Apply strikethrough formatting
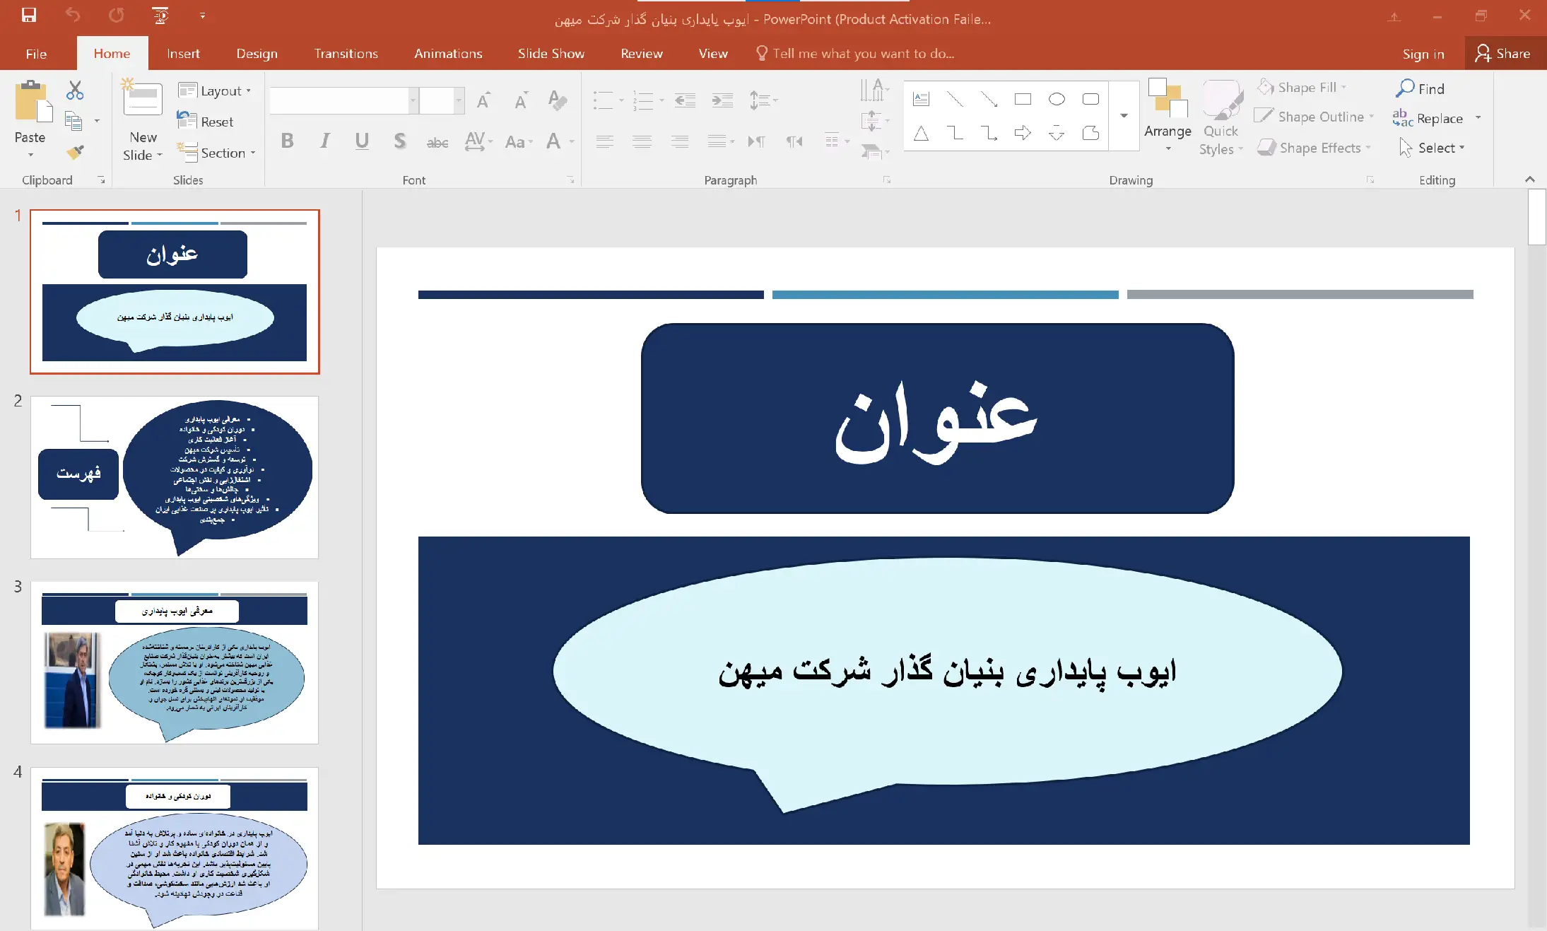This screenshot has height=931, width=1547. 437,141
